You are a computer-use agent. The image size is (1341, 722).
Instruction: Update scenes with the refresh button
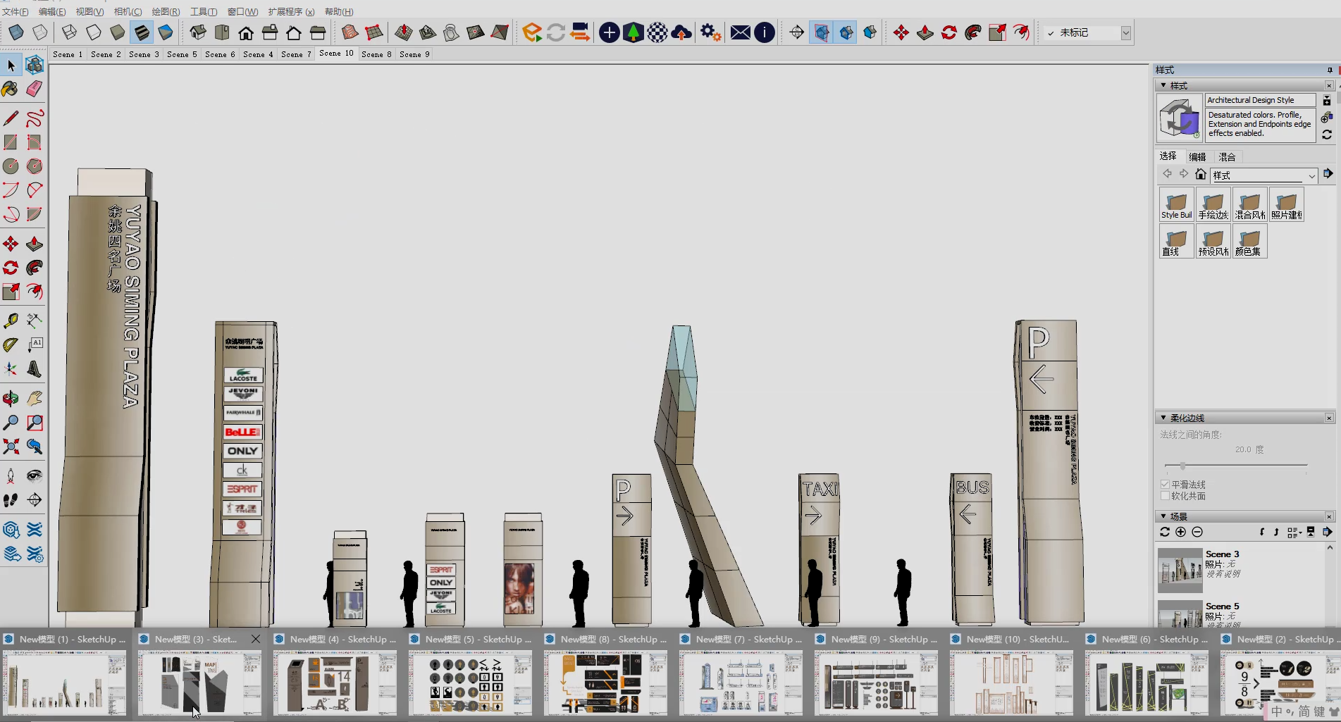tap(1165, 532)
